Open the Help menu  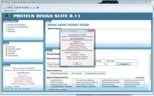(14, 5)
